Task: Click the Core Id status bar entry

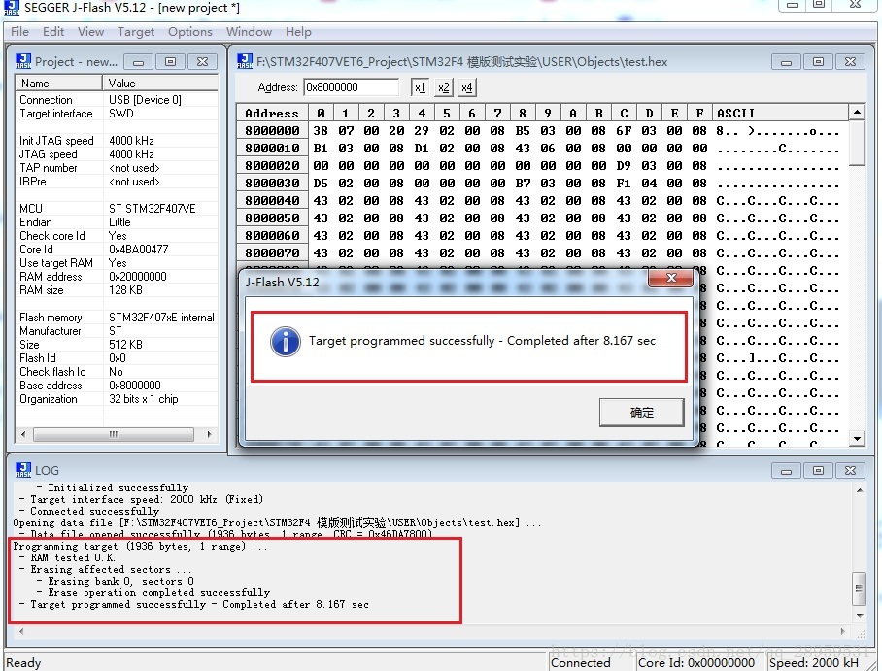Action: (700, 663)
